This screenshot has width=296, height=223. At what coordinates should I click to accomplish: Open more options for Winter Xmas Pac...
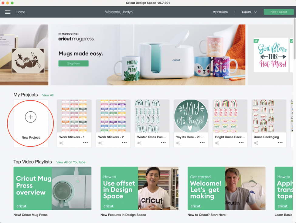pos(163,143)
